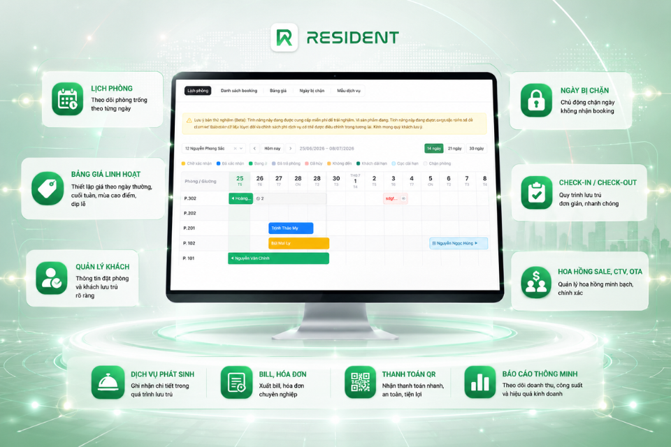Click the BẢNG GIÁ LINH HOẠT feature title

pos(106,174)
